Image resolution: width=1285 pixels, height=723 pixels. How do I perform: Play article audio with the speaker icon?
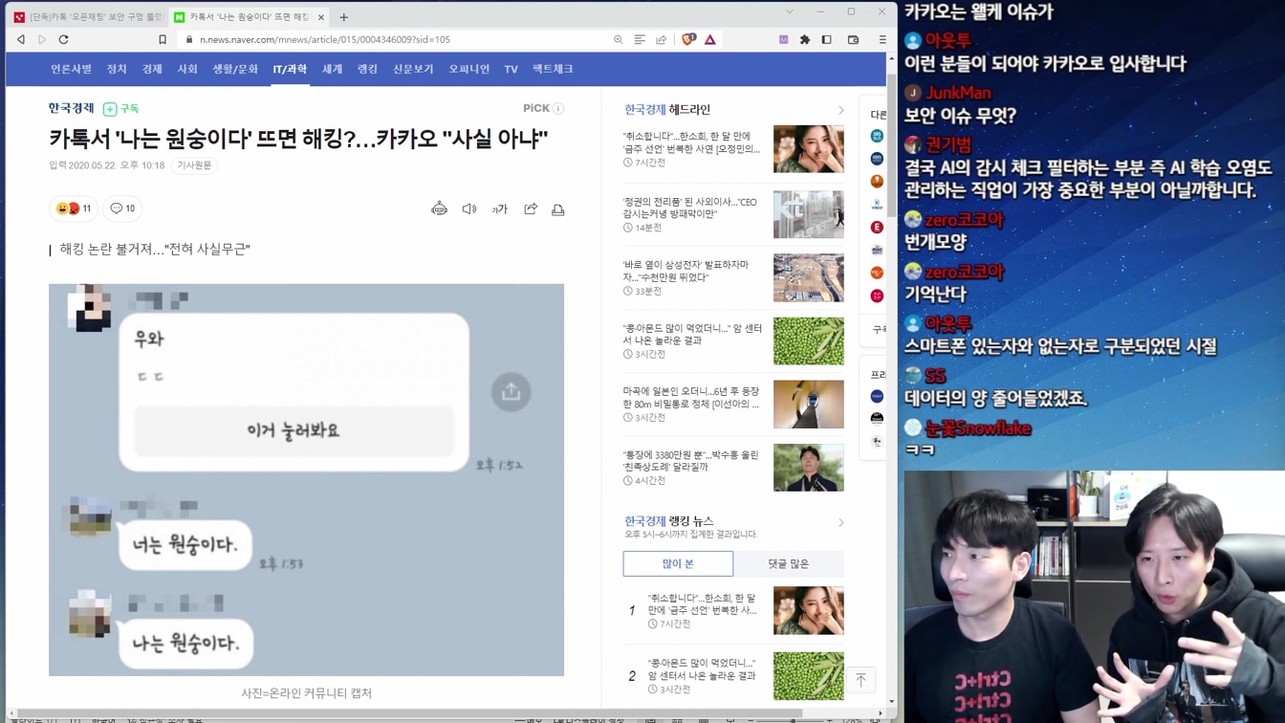coord(469,209)
